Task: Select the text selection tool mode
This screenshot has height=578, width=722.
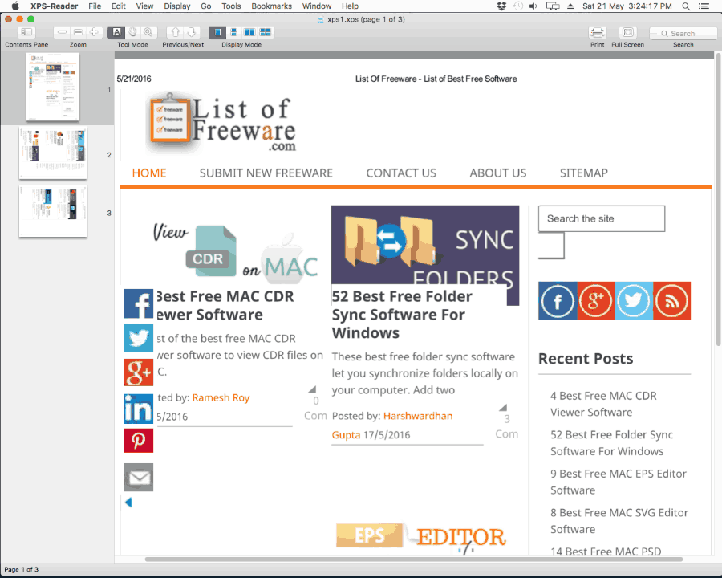Action: [x=116, y=32]
